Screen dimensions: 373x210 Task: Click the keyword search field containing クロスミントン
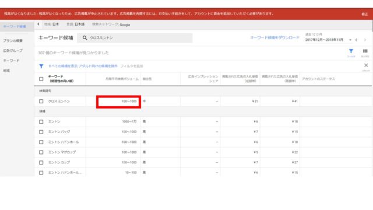(x=135, y=38)
